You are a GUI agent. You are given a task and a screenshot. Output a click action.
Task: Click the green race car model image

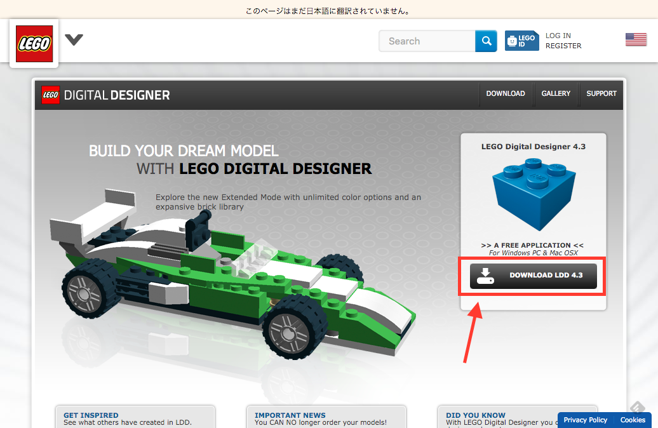(232, 274)
